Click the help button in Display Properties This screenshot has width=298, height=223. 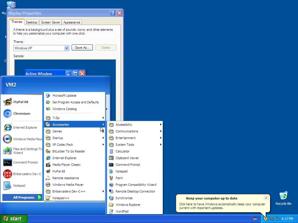113,13
